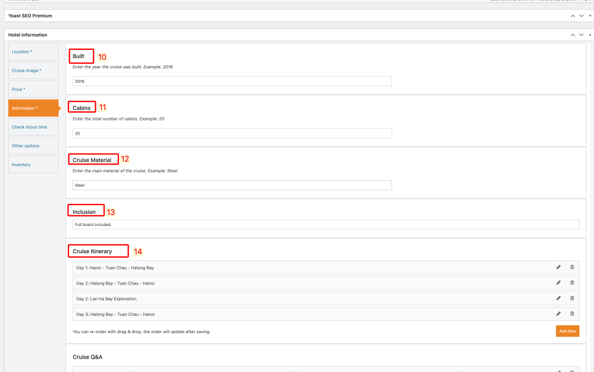Screen dimensions: 594x372
Task: Delete Day 2 Halong Bay - Tuan Chau itinerary
Action: coord(572,283)
